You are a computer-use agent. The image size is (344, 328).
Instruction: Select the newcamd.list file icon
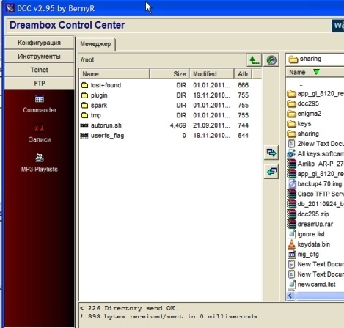click(x=292, y=284)
